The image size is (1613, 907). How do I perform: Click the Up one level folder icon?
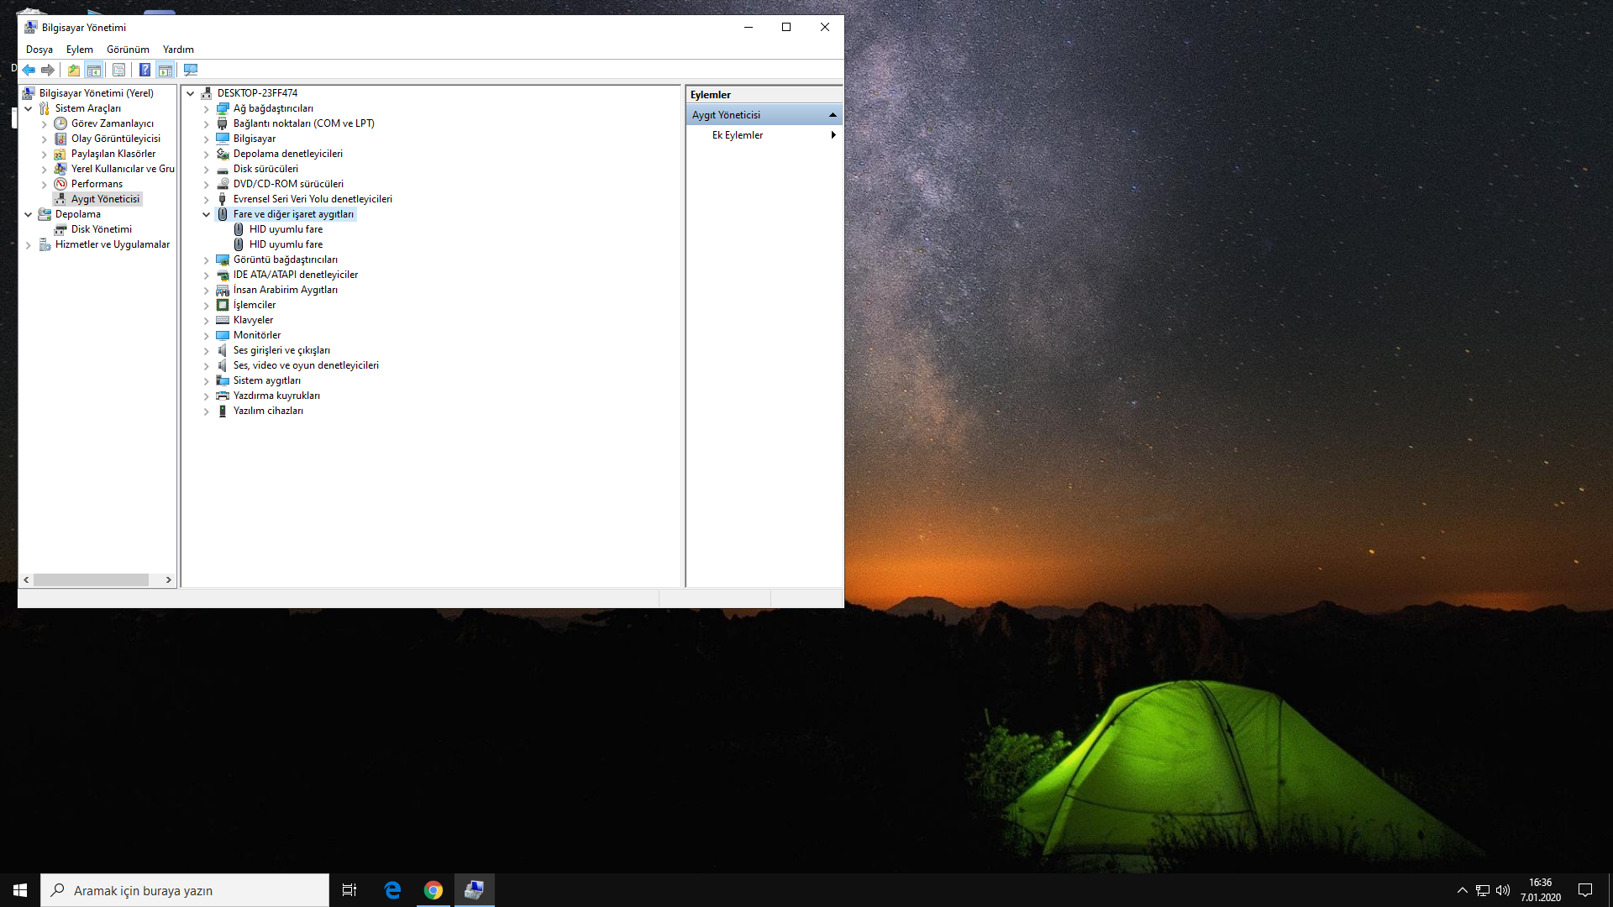click(x=74, y=70)
